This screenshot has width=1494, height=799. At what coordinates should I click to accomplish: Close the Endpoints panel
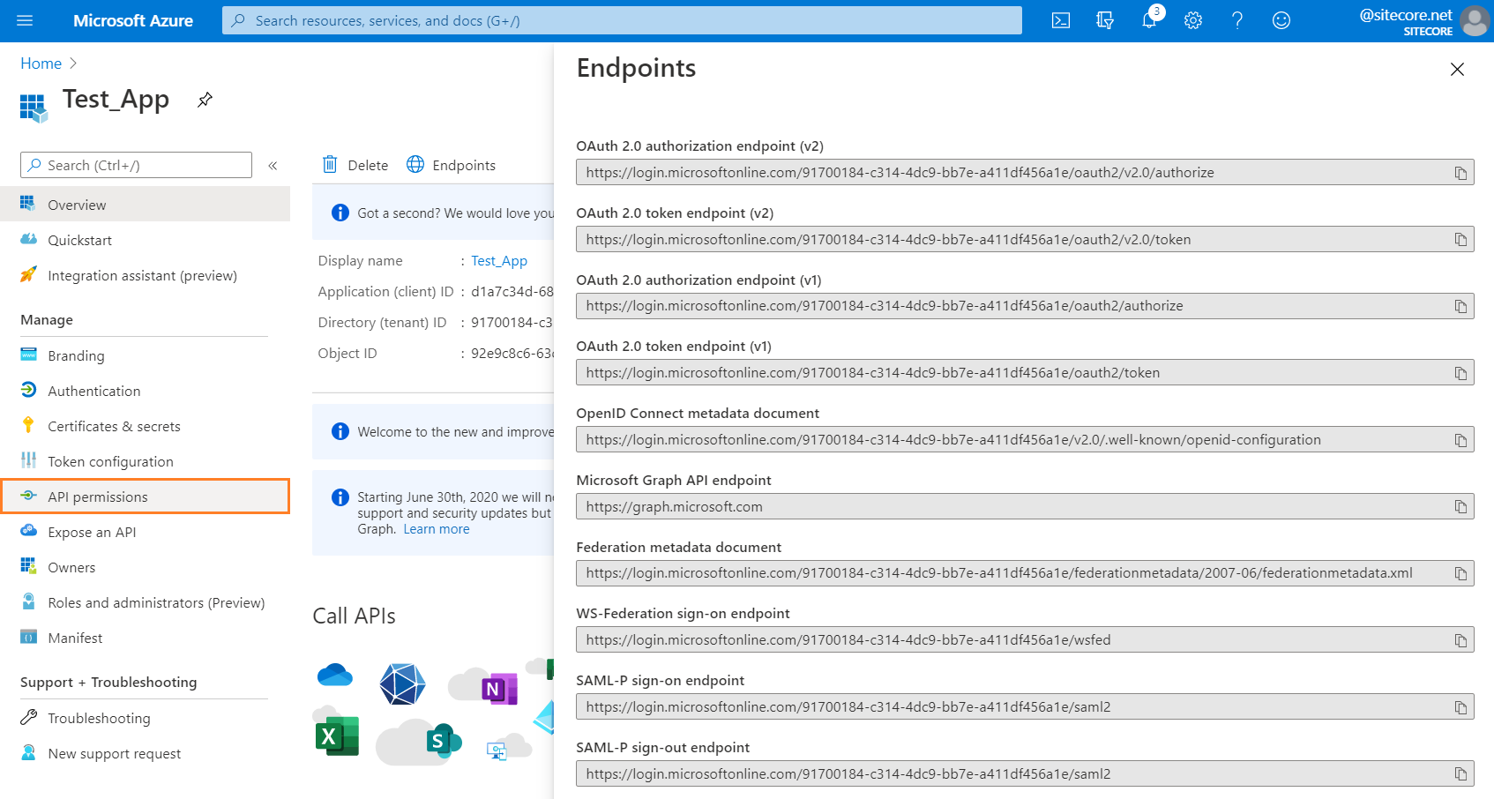tap(1457, 69)
